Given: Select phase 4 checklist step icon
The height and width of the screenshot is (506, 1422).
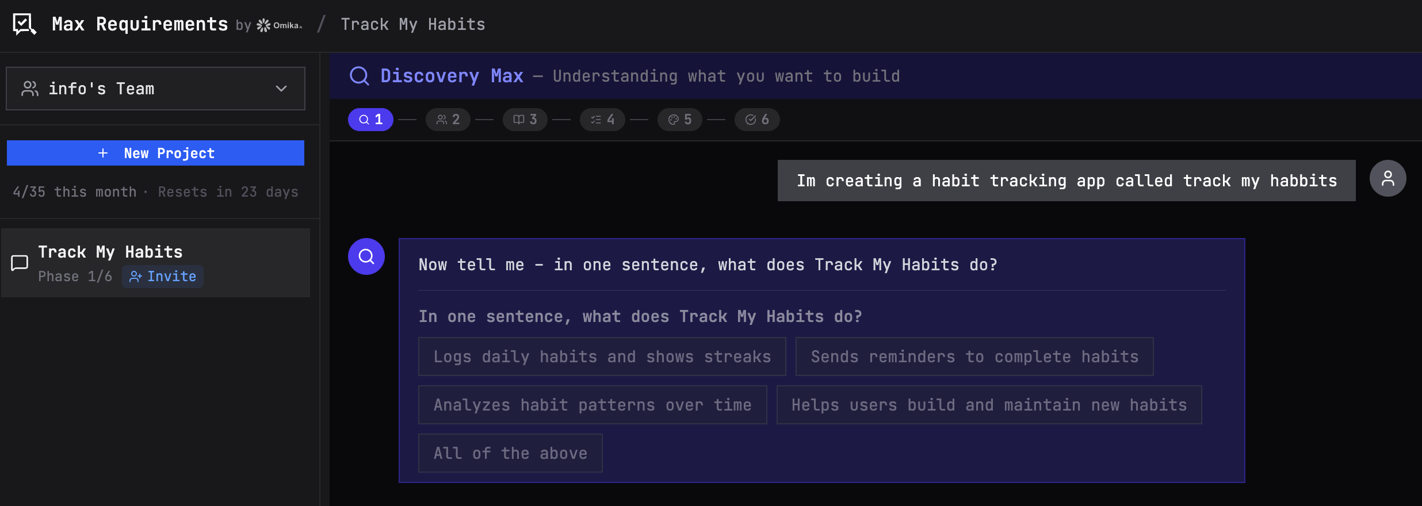Looking at the screenshot, I should [602, 119].
